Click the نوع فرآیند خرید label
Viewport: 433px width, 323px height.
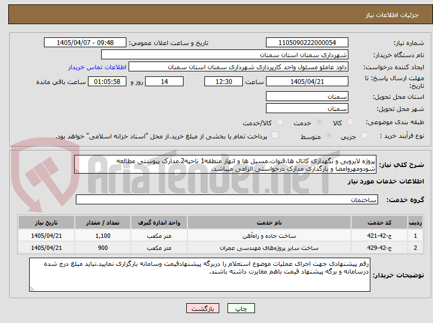tap(402, 136)
